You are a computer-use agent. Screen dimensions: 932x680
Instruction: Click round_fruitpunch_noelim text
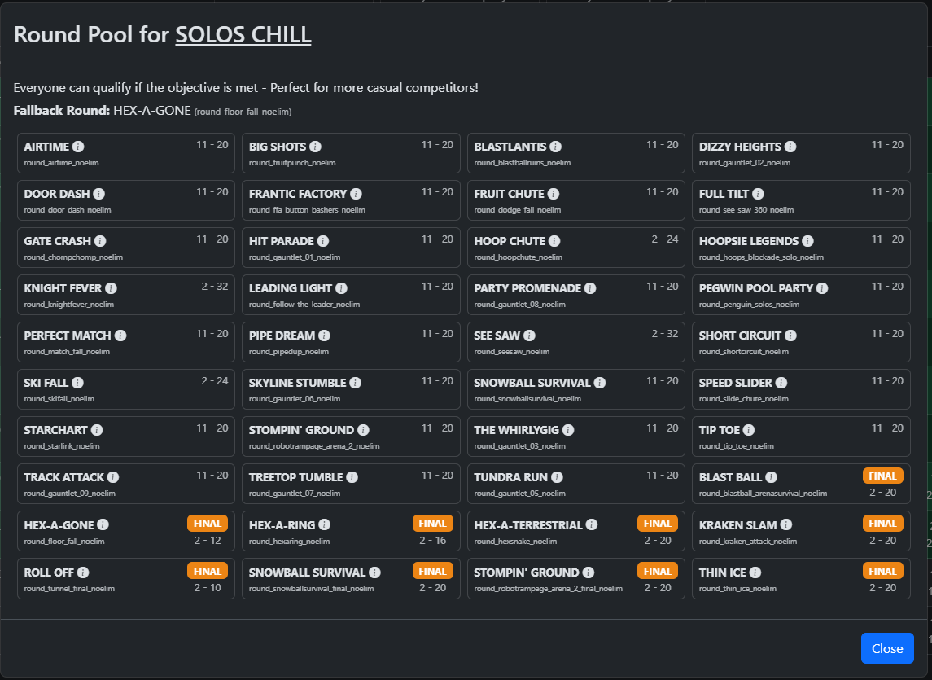tap(292, 163)
